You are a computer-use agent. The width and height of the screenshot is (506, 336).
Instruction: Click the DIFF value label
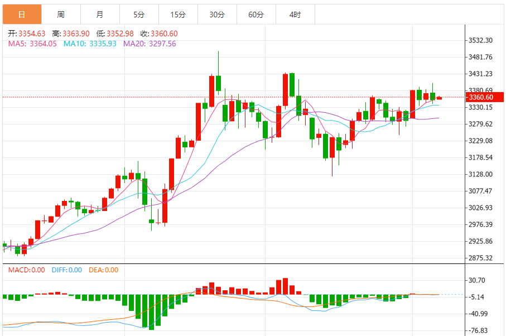coord(66,270)
